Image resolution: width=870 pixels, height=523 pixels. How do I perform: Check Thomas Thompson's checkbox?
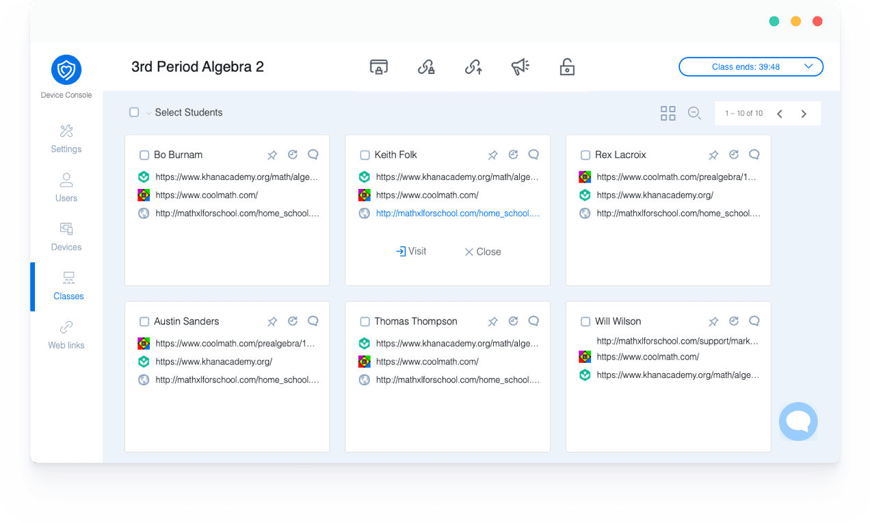(x=365, y=322)
